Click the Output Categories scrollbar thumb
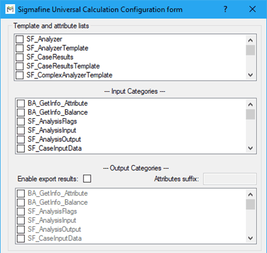This screenshot has height=253, width=267. [251, 204]
